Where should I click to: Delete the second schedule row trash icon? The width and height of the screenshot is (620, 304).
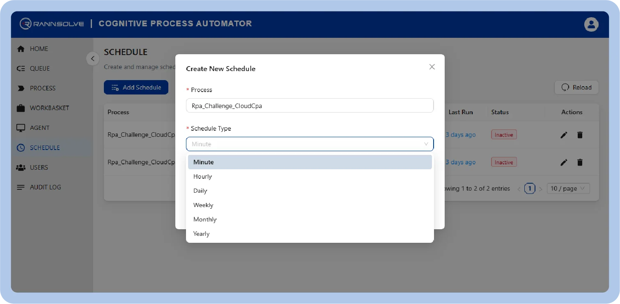pos(580,162)
